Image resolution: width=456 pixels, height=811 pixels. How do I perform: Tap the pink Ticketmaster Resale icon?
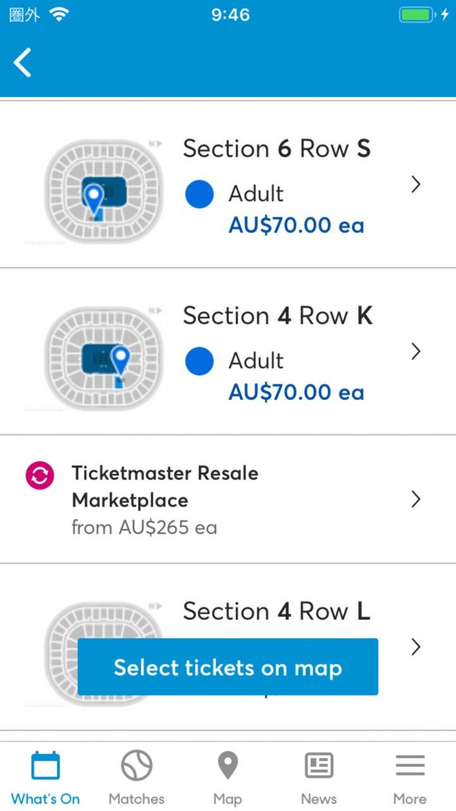coord(40,476)
